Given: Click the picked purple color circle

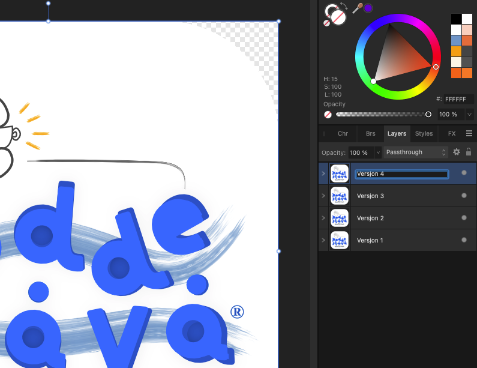Looking at the screenshot, I should (x=368, y=8).
